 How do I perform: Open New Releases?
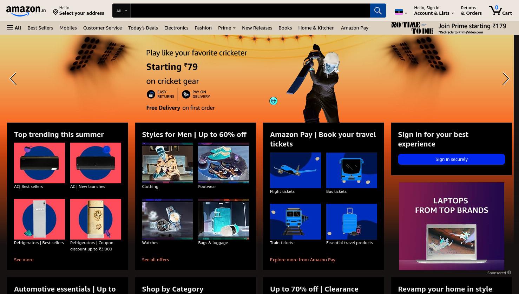257,28
